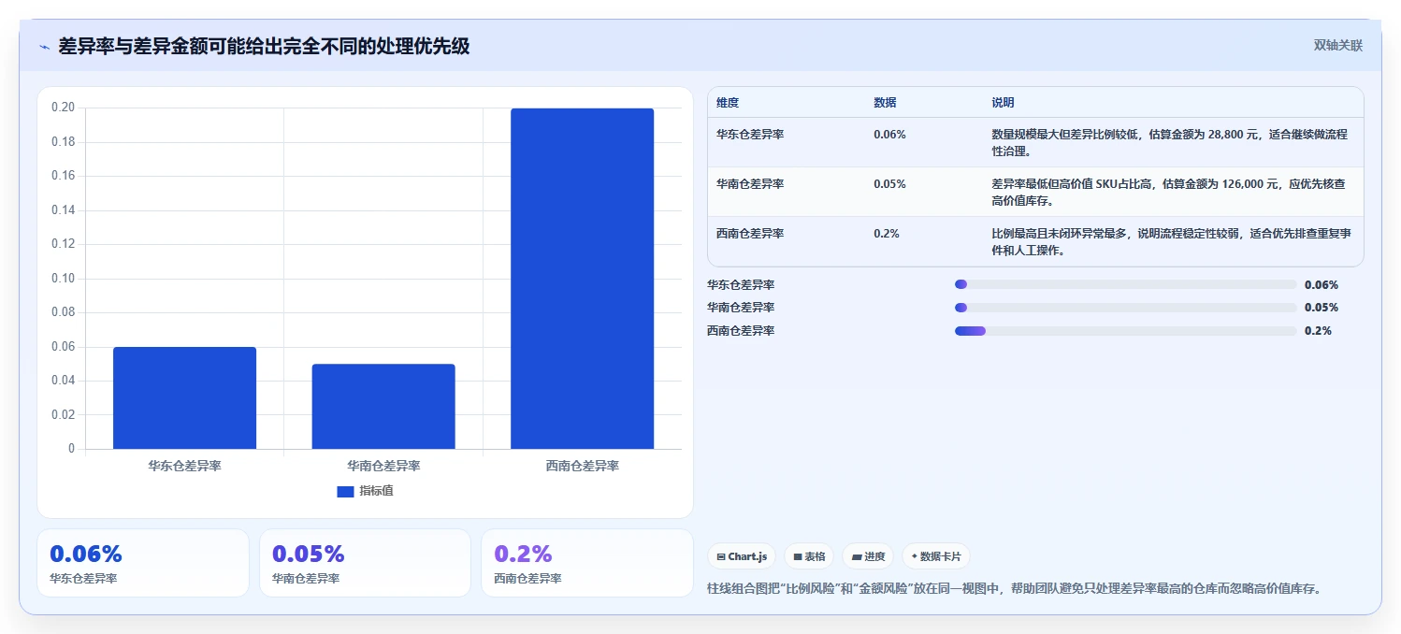Click the 0.06% value in the table
This screenshot has height=634, width=1401.
pos(889,135)
